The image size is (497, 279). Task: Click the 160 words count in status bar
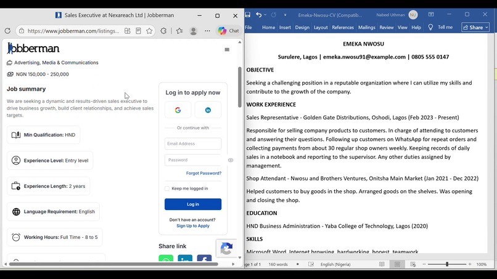278,264
